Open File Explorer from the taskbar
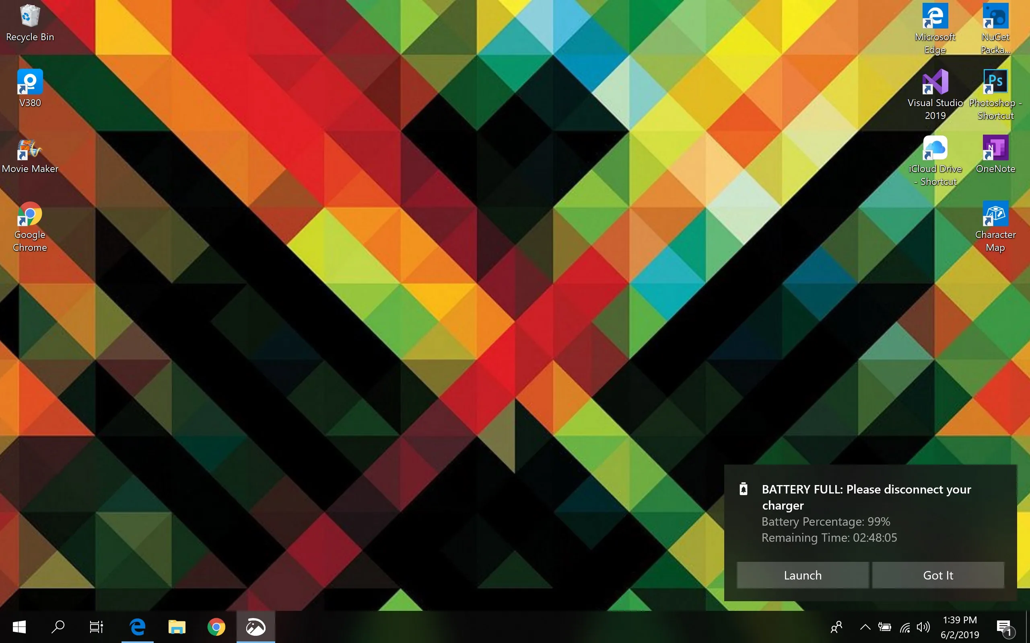This screenshot has height=643, width=1030. tap(177, 627)
